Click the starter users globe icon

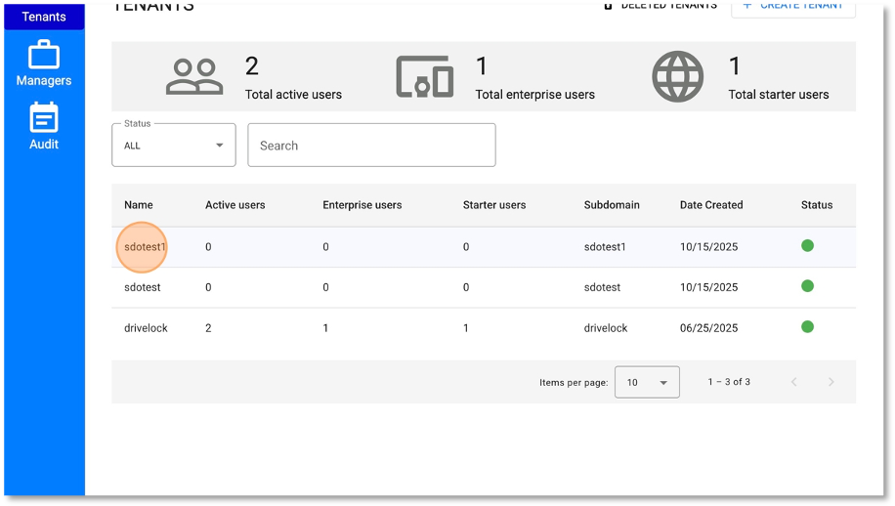click(x=677, y=76)
